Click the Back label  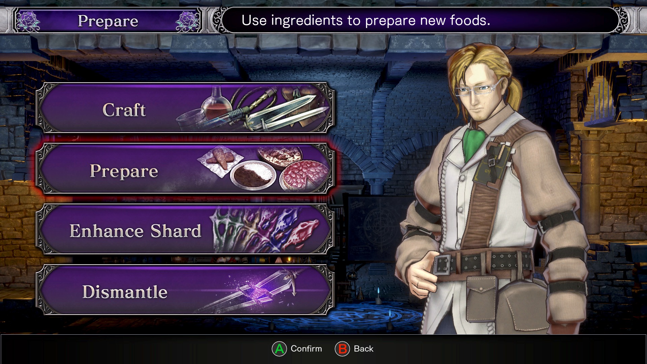(x=364, y=349)
